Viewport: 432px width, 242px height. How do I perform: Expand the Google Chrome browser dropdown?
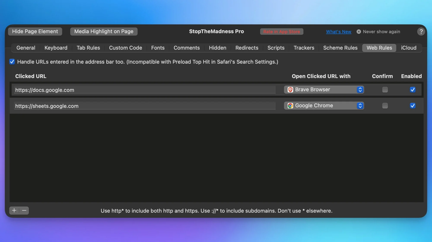pos(360,106)
